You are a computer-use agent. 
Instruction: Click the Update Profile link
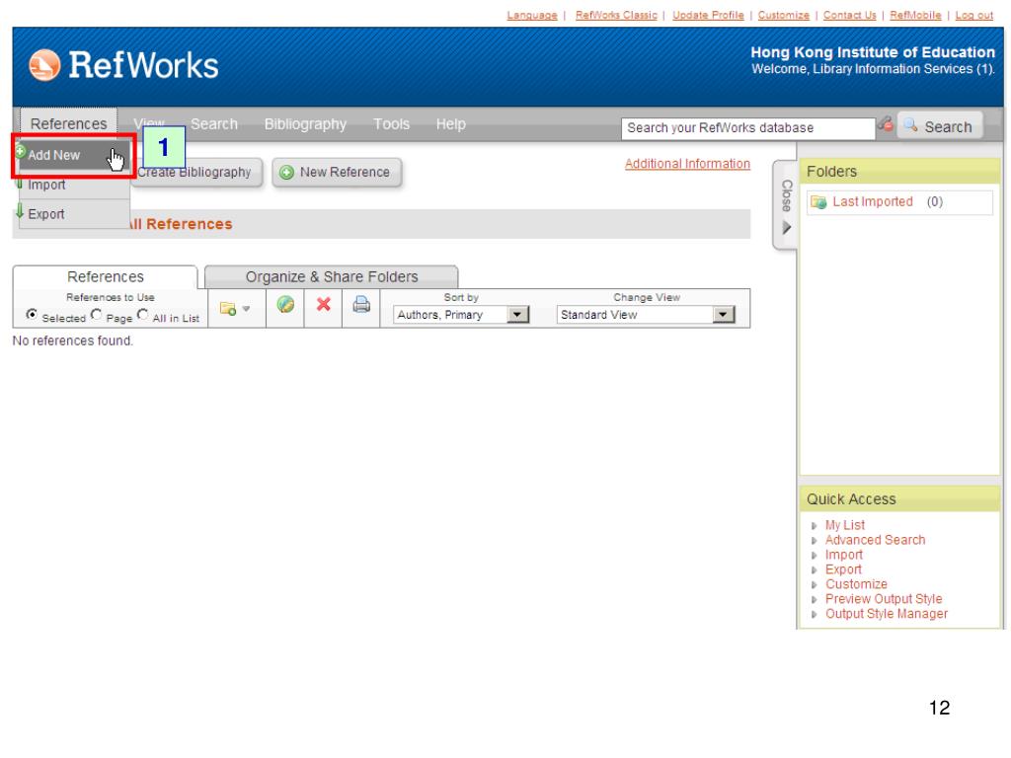pyautogui.click(x=708, y=15)
